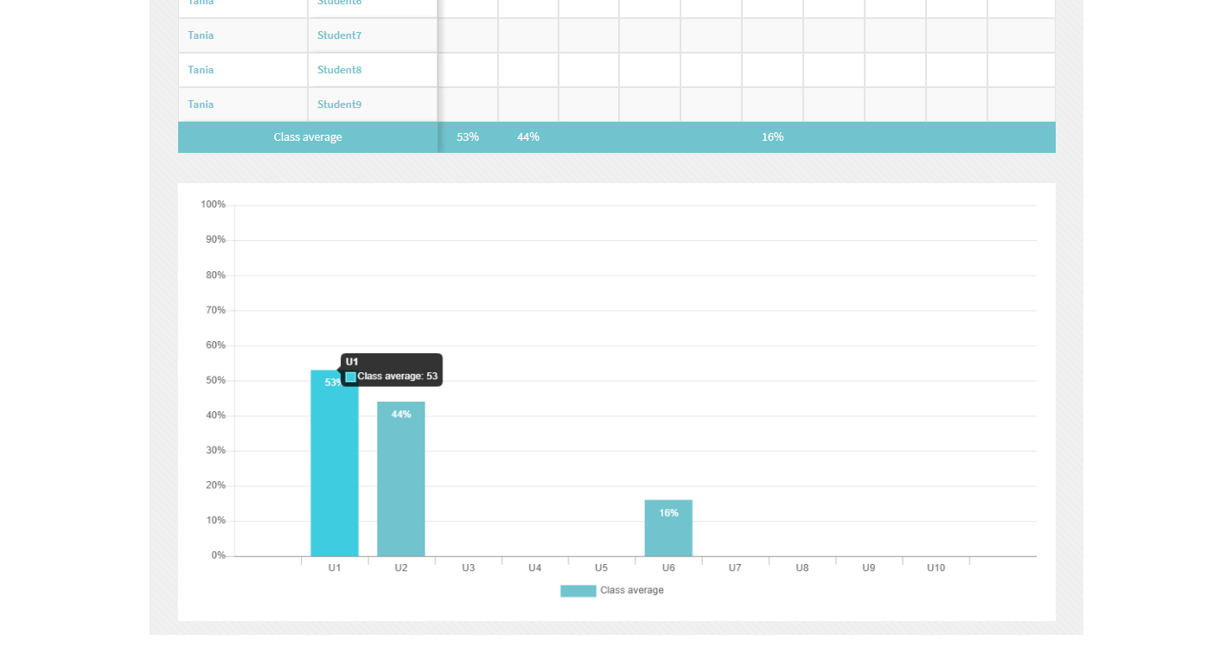
Task: Click Student8's empty first grade cell
Action: click(468, 69)
